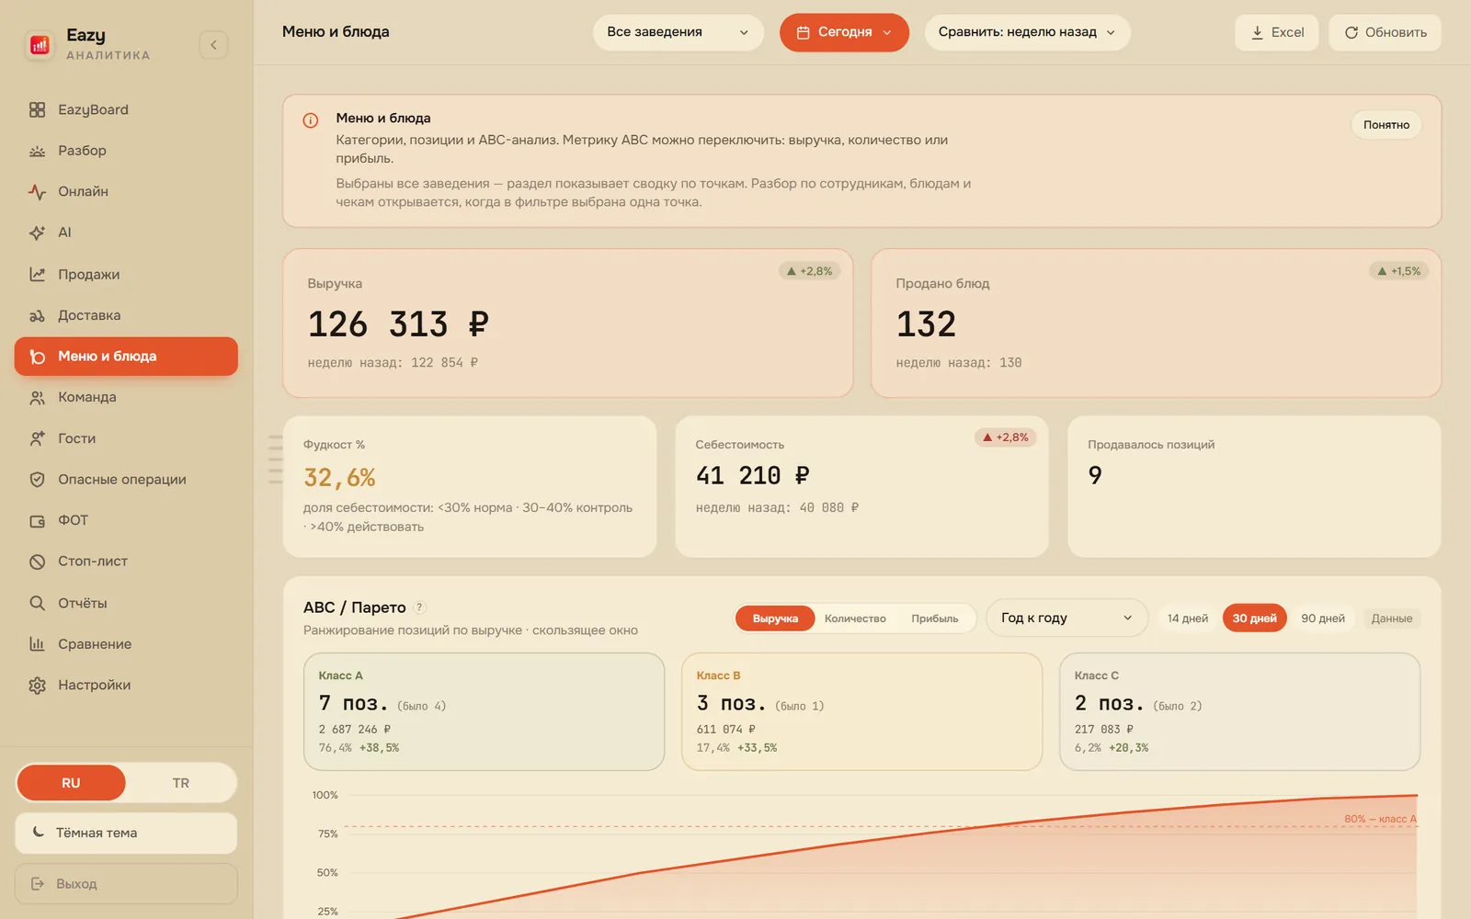Click the ABC / Парето help question icon
Image resolution: width=1471 pixels, height=919 pixels.
coord(419,607)
